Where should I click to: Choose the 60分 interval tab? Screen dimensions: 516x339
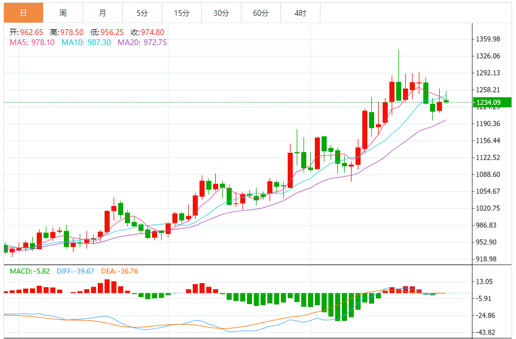coord(261,12)
